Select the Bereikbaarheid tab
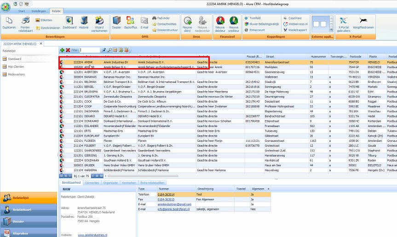The width and height of the screenshot is (397, 237). (x=71, y=183)
